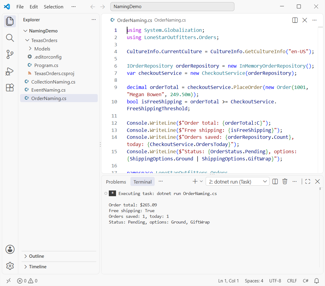Open Program.cs in the explorer
Viewport: 325px width, 286px height.
(x=59, y=65)
